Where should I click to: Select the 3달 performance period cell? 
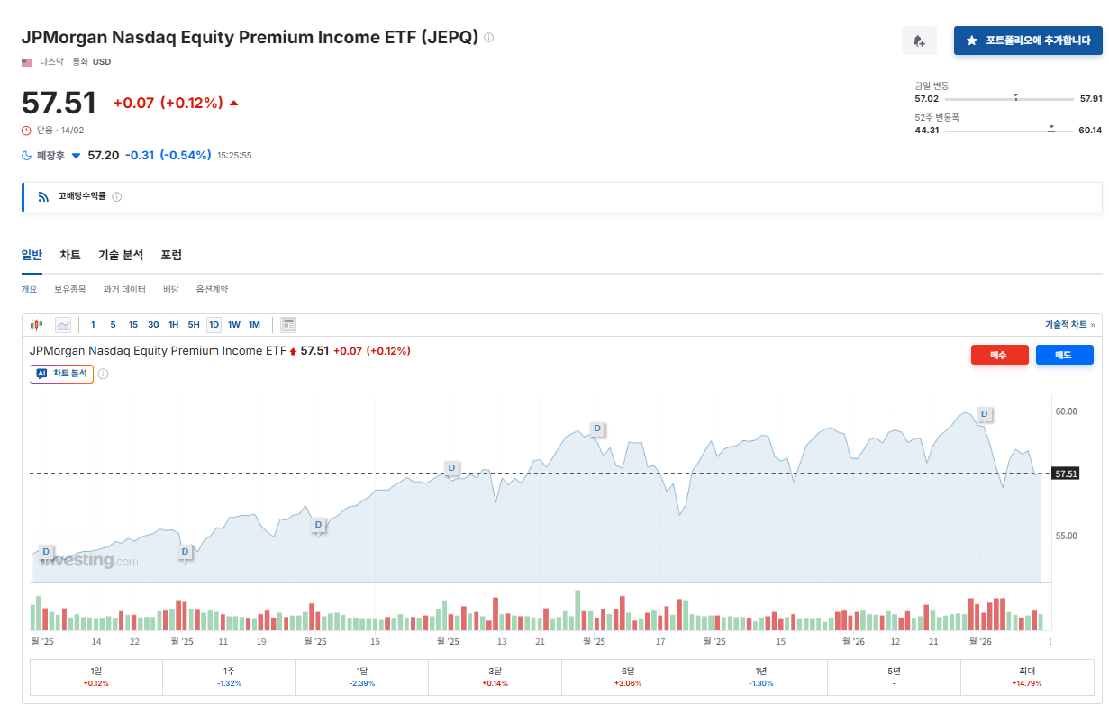coord(495,677)
